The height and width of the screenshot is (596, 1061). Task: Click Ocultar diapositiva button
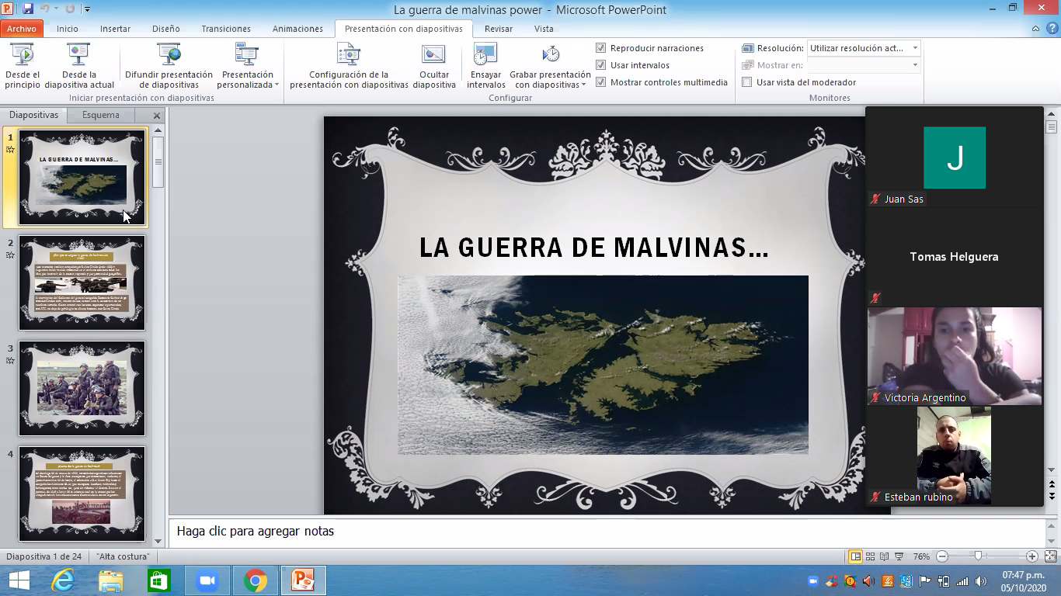[x=434, y=66]
